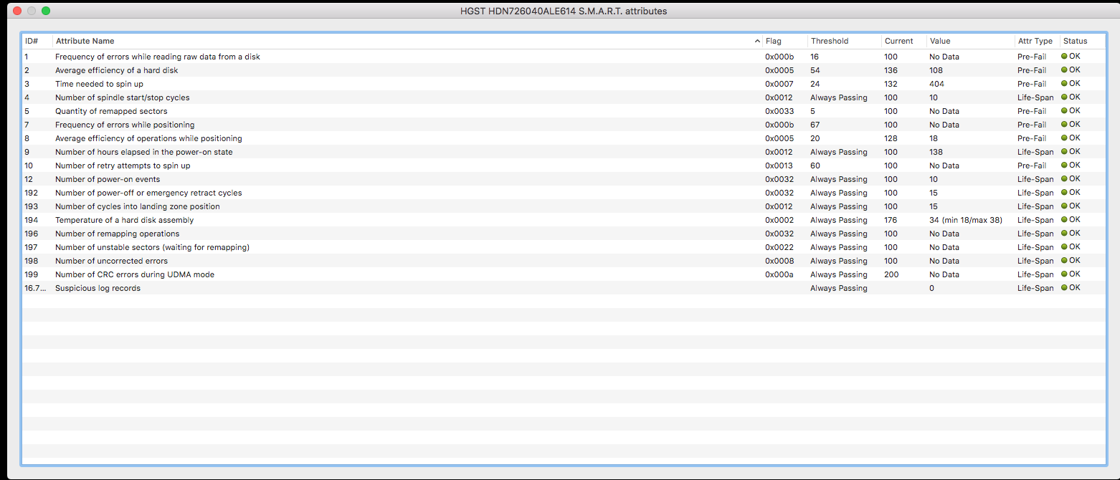Select 'Suspicious log records' row
The width and height of the screenshot is (1120, 480).
pyautogui.click(x=564, y=288)
